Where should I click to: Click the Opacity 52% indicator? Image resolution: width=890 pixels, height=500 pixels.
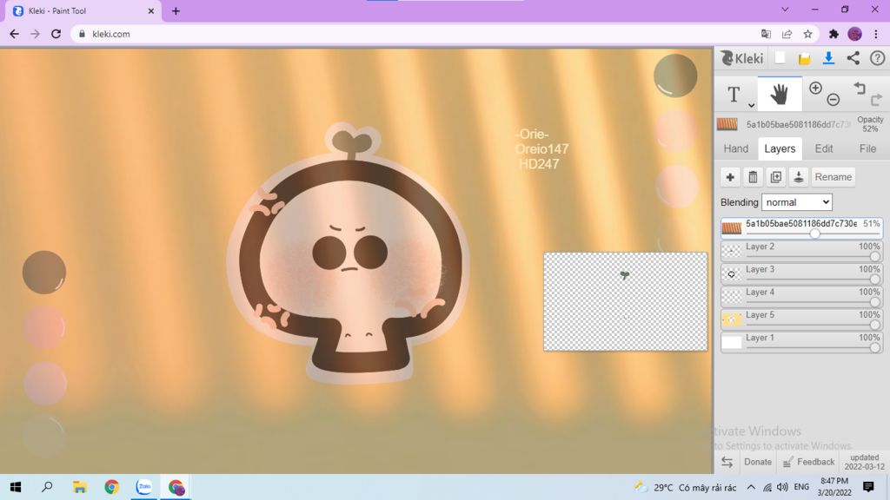click(x=869, y=124)
